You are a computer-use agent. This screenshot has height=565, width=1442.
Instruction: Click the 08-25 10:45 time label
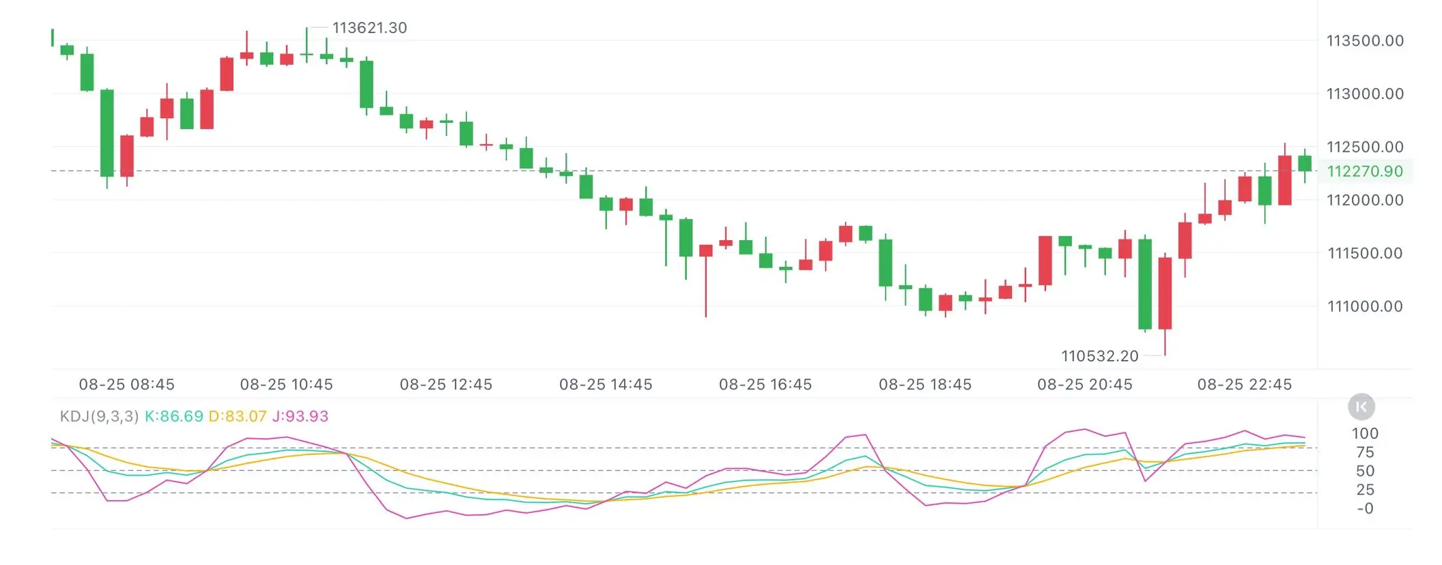tap(287, 384)
